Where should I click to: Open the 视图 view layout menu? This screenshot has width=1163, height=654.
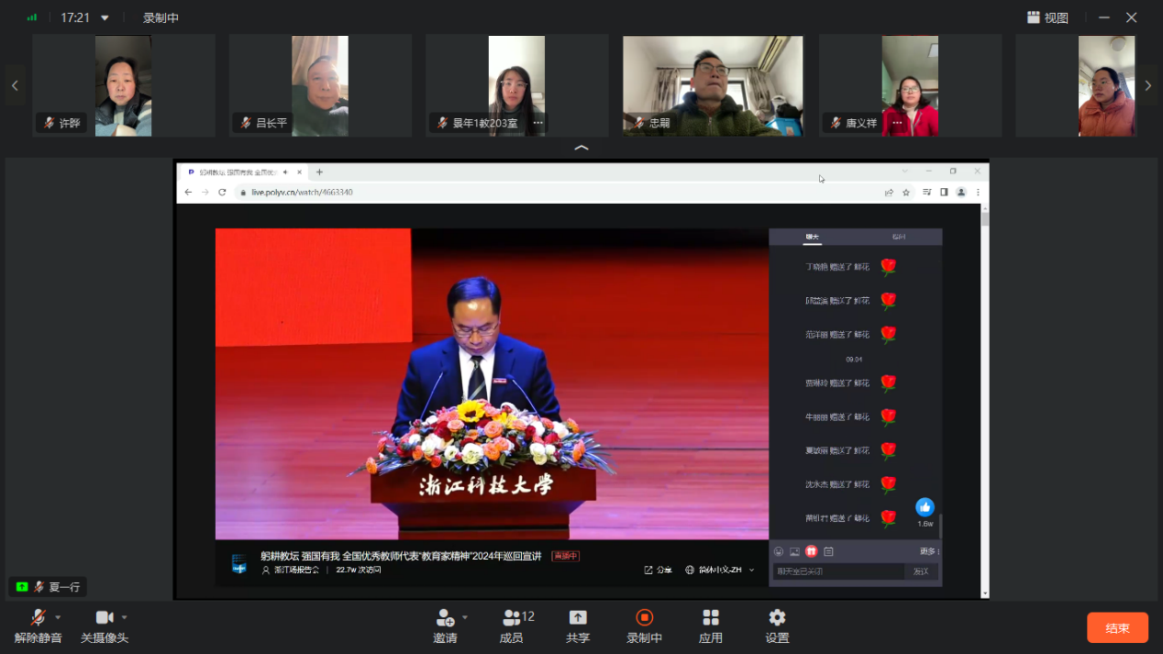click(1047, 17)
